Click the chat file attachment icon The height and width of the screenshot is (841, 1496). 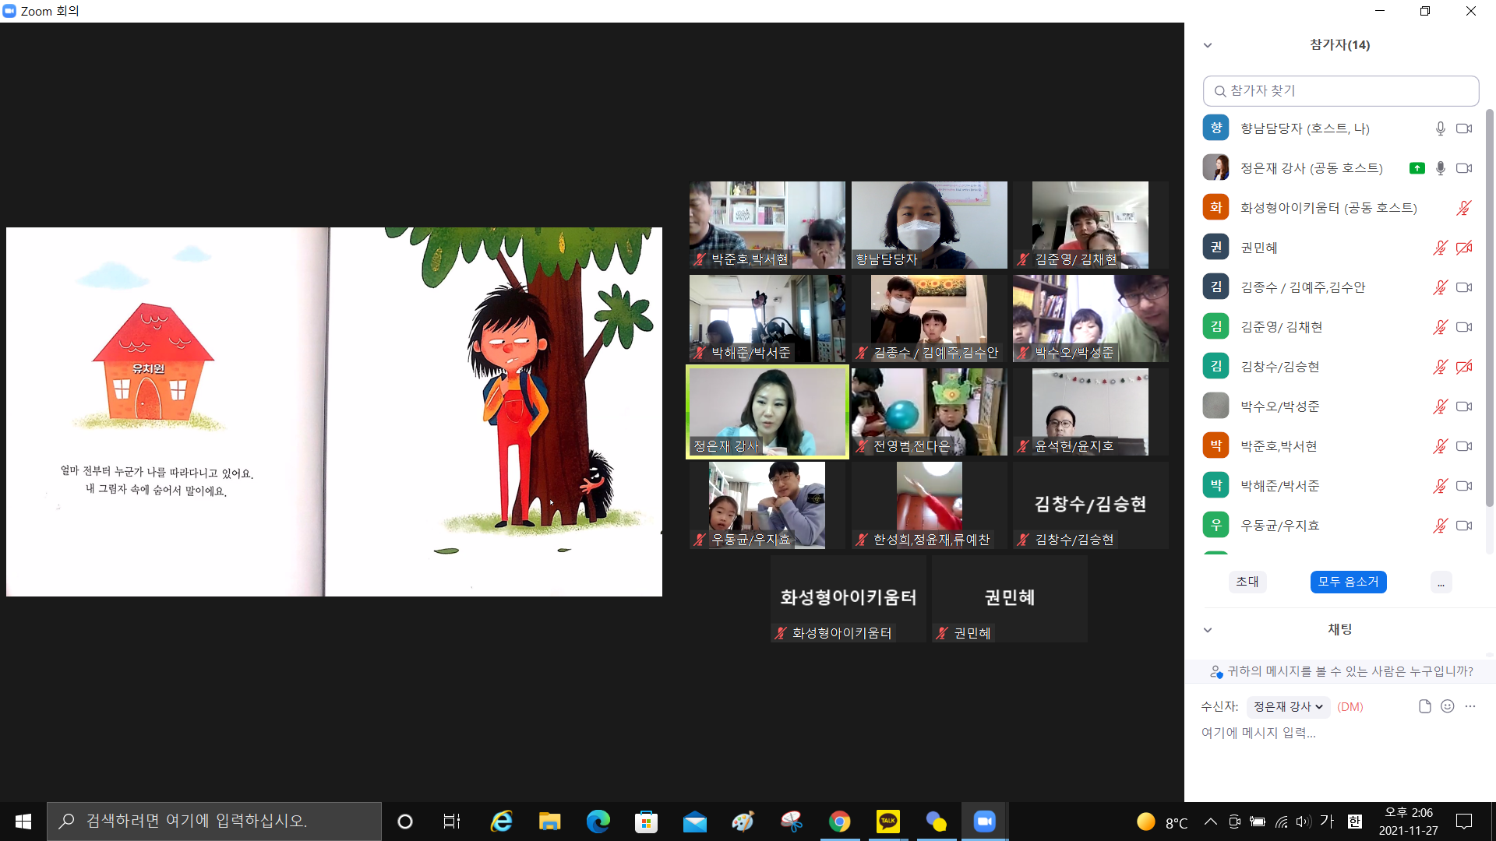1425,706
